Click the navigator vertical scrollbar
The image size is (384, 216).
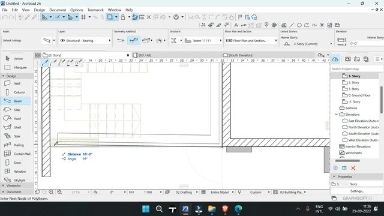coord(382,100)
